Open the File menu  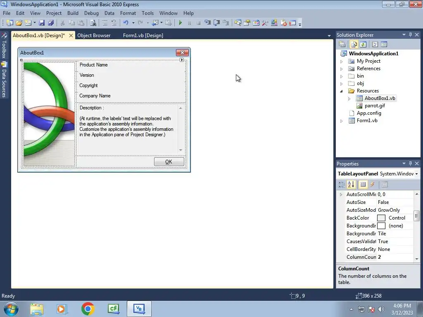pyautogui.click(x=7, y=13)
